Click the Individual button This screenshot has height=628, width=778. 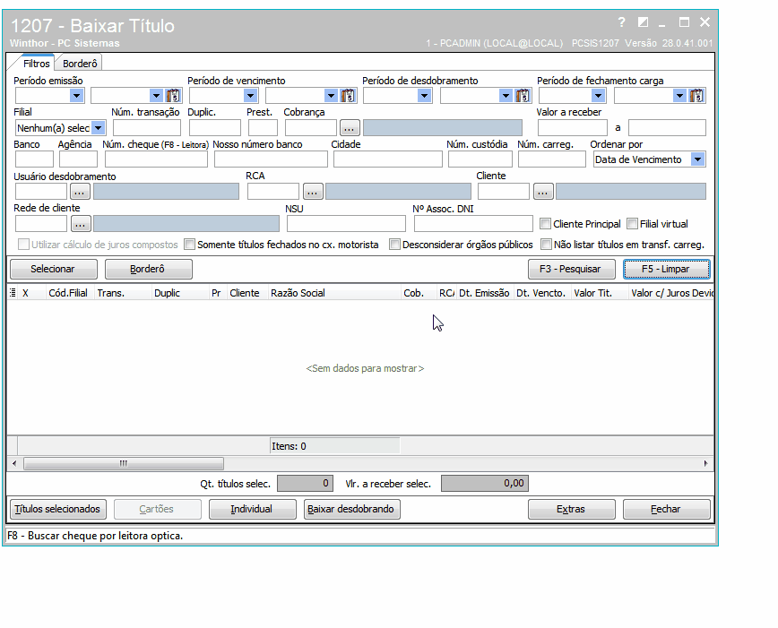(252, 509)
